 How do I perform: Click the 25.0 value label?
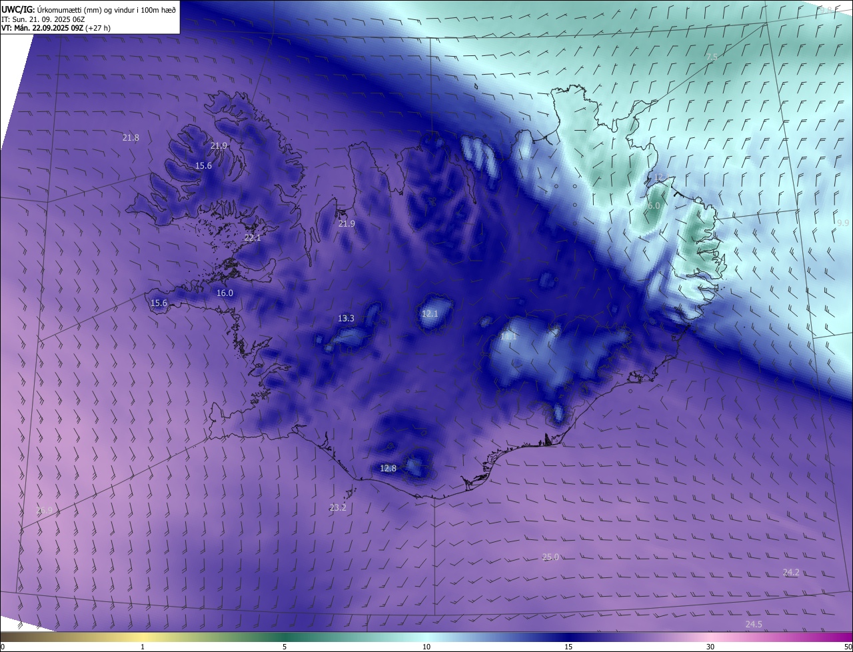[x=550, y=557]
